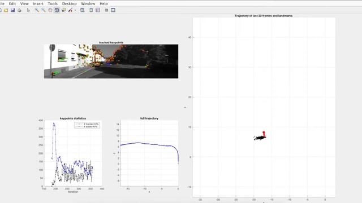Select the '# added KPs' legend entry
Viewport: 362px width, 203px height.
click(87, 126)
